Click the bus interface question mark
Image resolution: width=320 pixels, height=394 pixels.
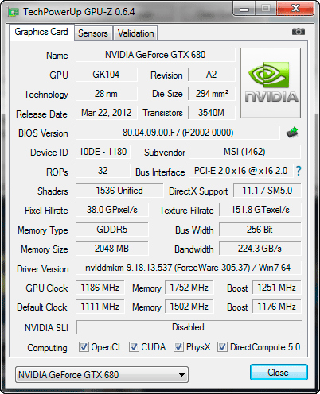(299, 171)
